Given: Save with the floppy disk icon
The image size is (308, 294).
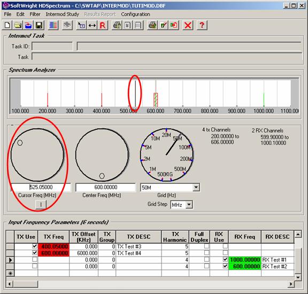Looking at the screenshot, I should coord(39,25).
